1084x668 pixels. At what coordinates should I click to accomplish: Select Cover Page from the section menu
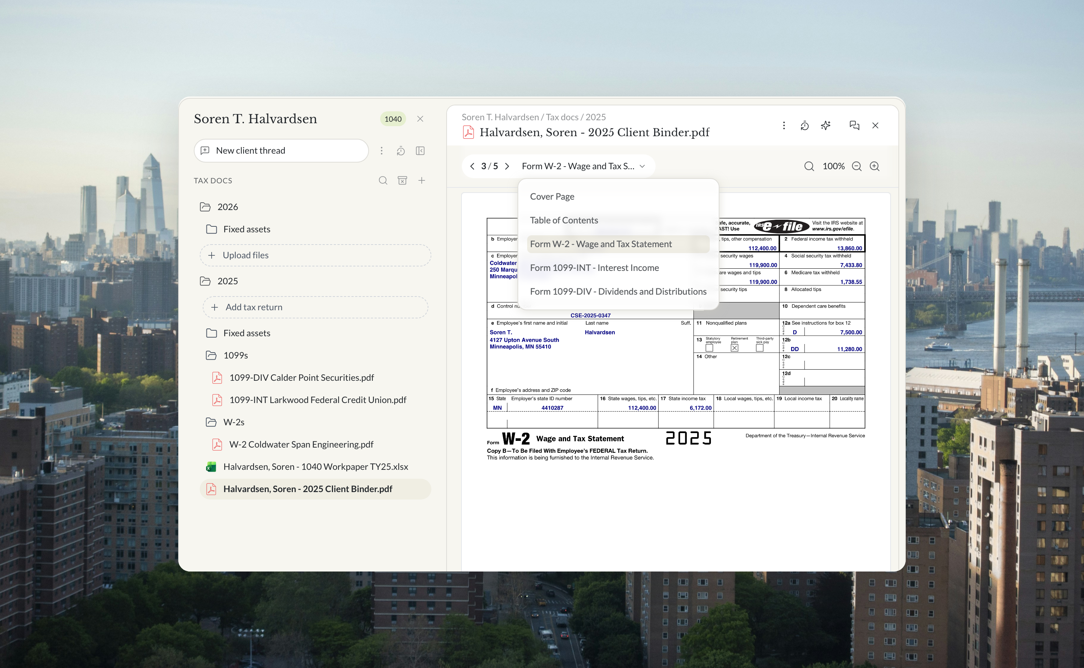coord(618,197)
